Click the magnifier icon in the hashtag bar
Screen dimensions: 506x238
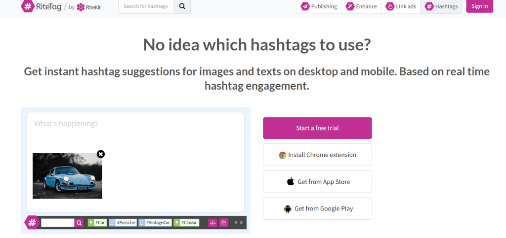(x=79, y=223)
